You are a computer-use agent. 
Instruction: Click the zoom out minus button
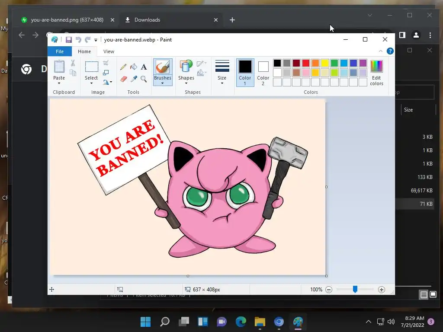tap(329, 290)
